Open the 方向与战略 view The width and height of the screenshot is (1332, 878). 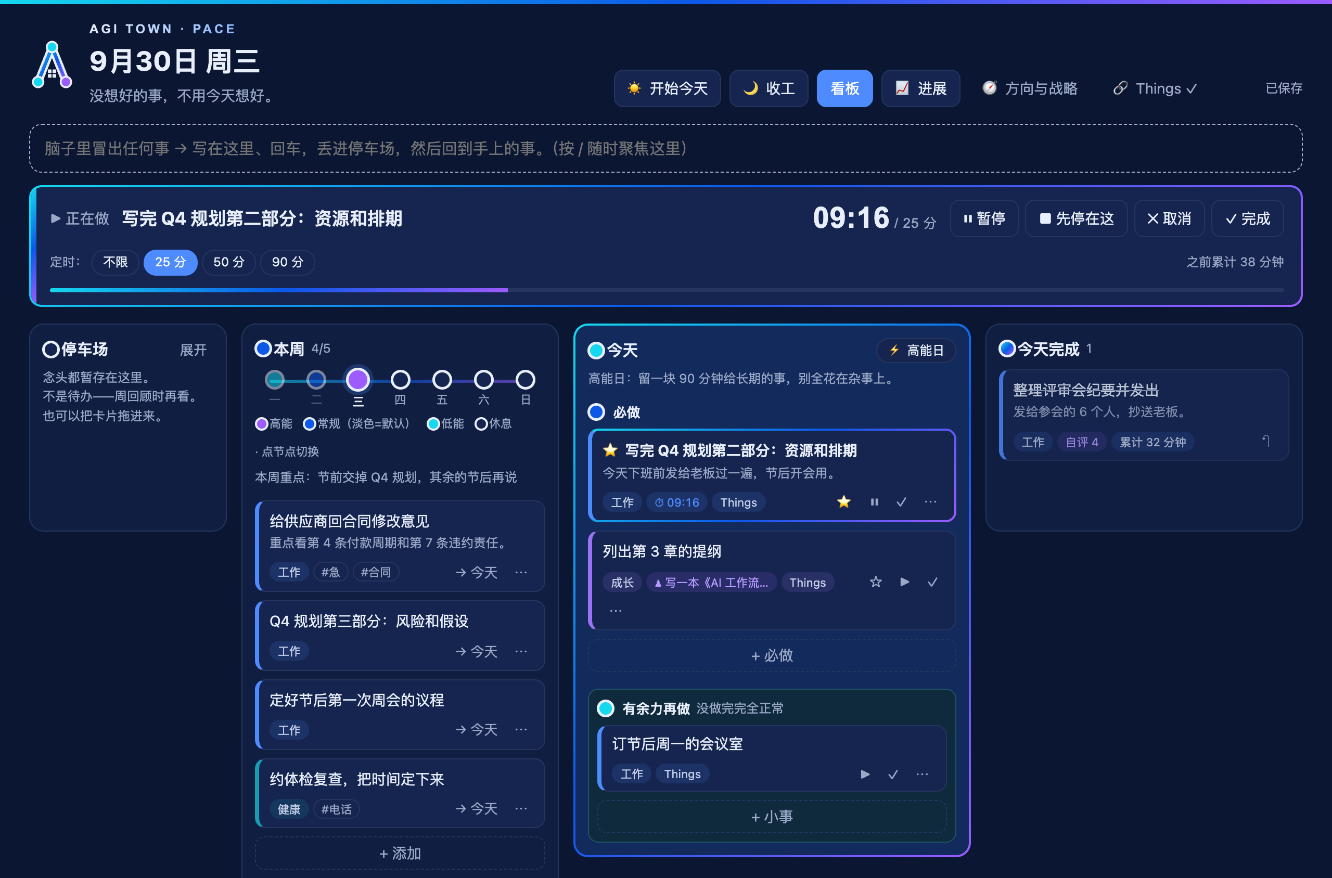[x=1030, y=88]
